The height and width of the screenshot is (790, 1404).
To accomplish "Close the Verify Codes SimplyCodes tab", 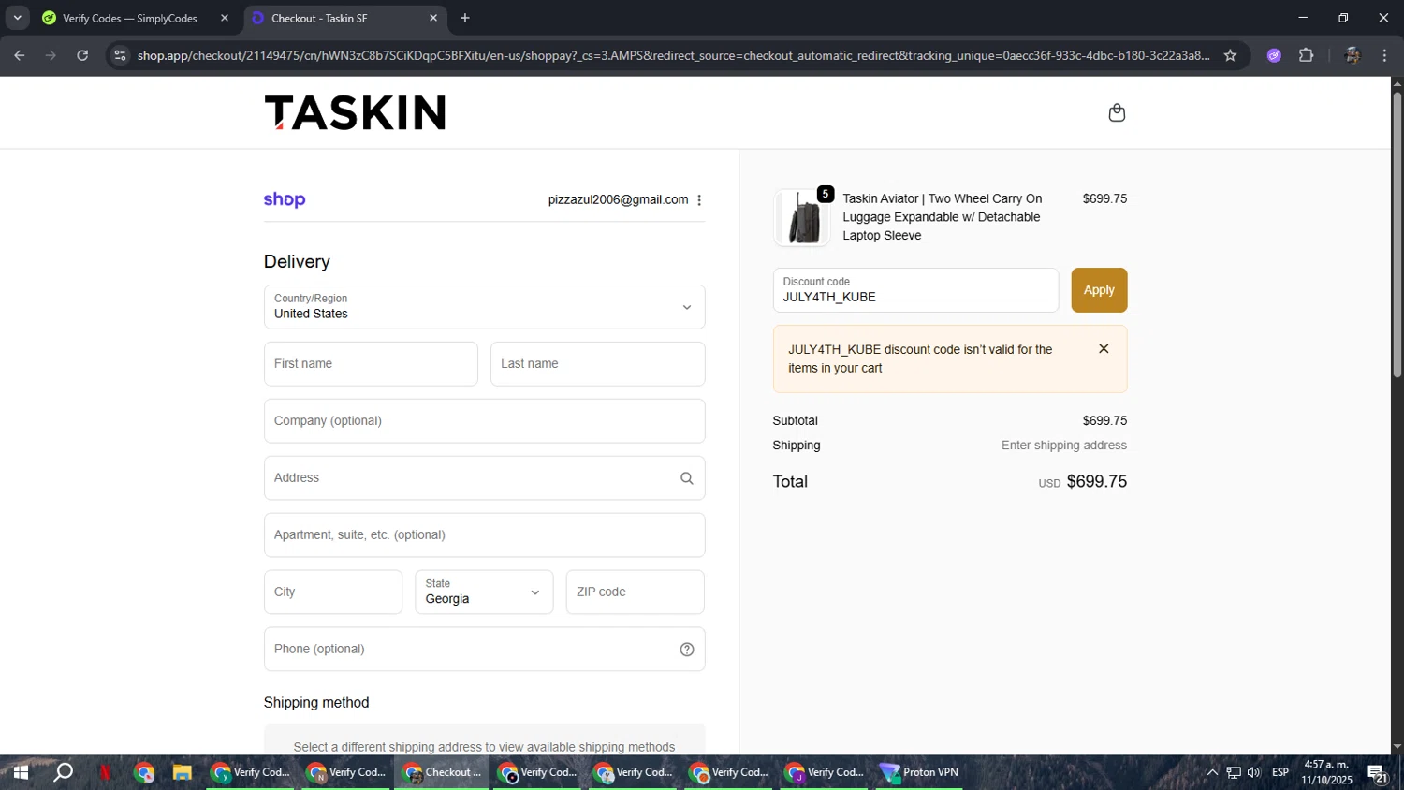I will click(225, 18).
